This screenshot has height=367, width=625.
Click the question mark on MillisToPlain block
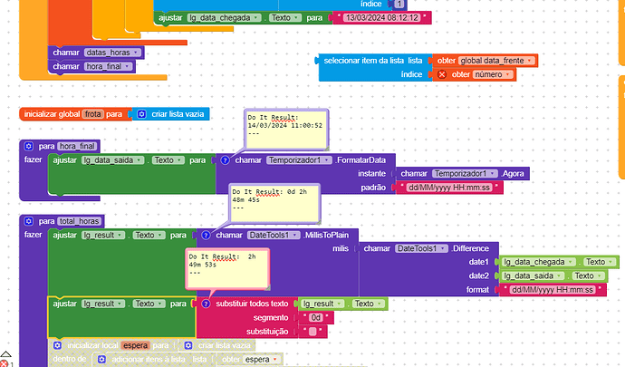pos(205,235)
